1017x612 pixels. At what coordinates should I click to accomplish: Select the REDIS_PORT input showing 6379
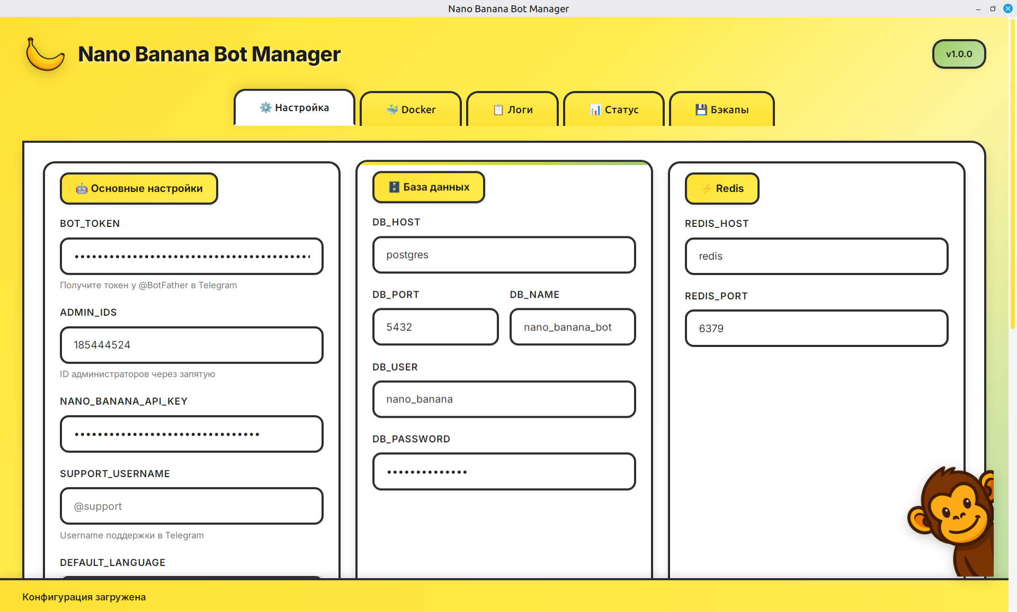816,328
